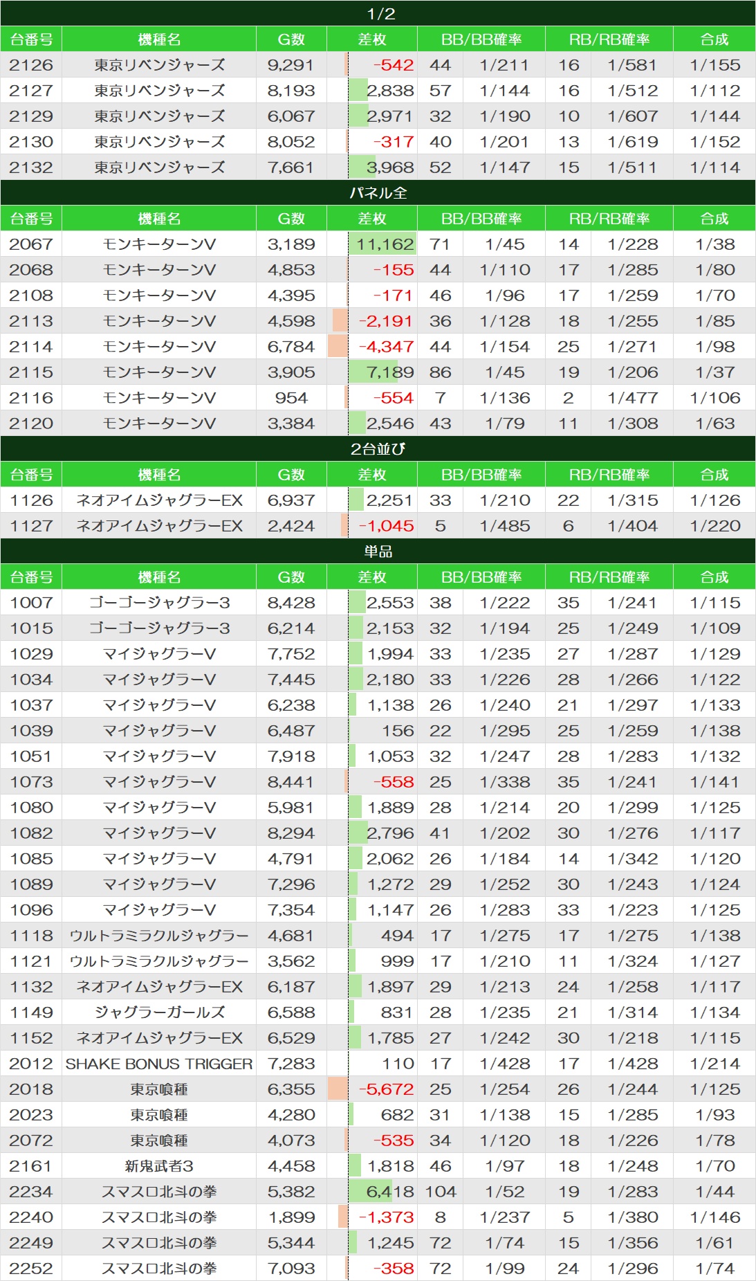Click the -1,373 difference value

point(386,1217)
